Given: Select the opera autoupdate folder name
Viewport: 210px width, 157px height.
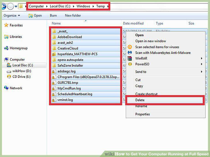Looking at the screenshot, I should (70, 60).
